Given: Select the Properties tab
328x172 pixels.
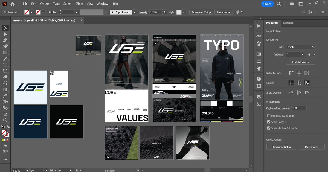Looking at the screenshot, I should coord(272,23).
